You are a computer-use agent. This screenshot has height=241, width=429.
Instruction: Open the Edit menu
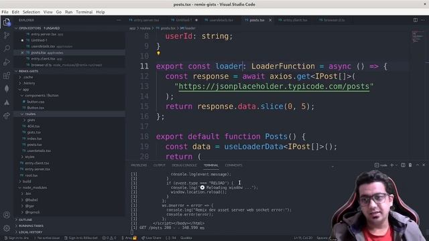click(15, 12)
